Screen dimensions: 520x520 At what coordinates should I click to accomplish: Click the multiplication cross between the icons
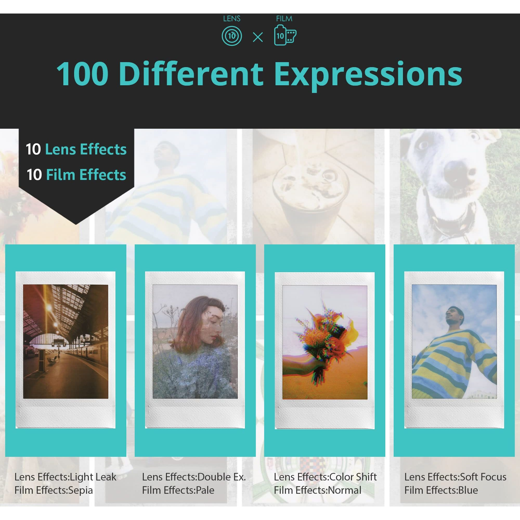[258, 37]
